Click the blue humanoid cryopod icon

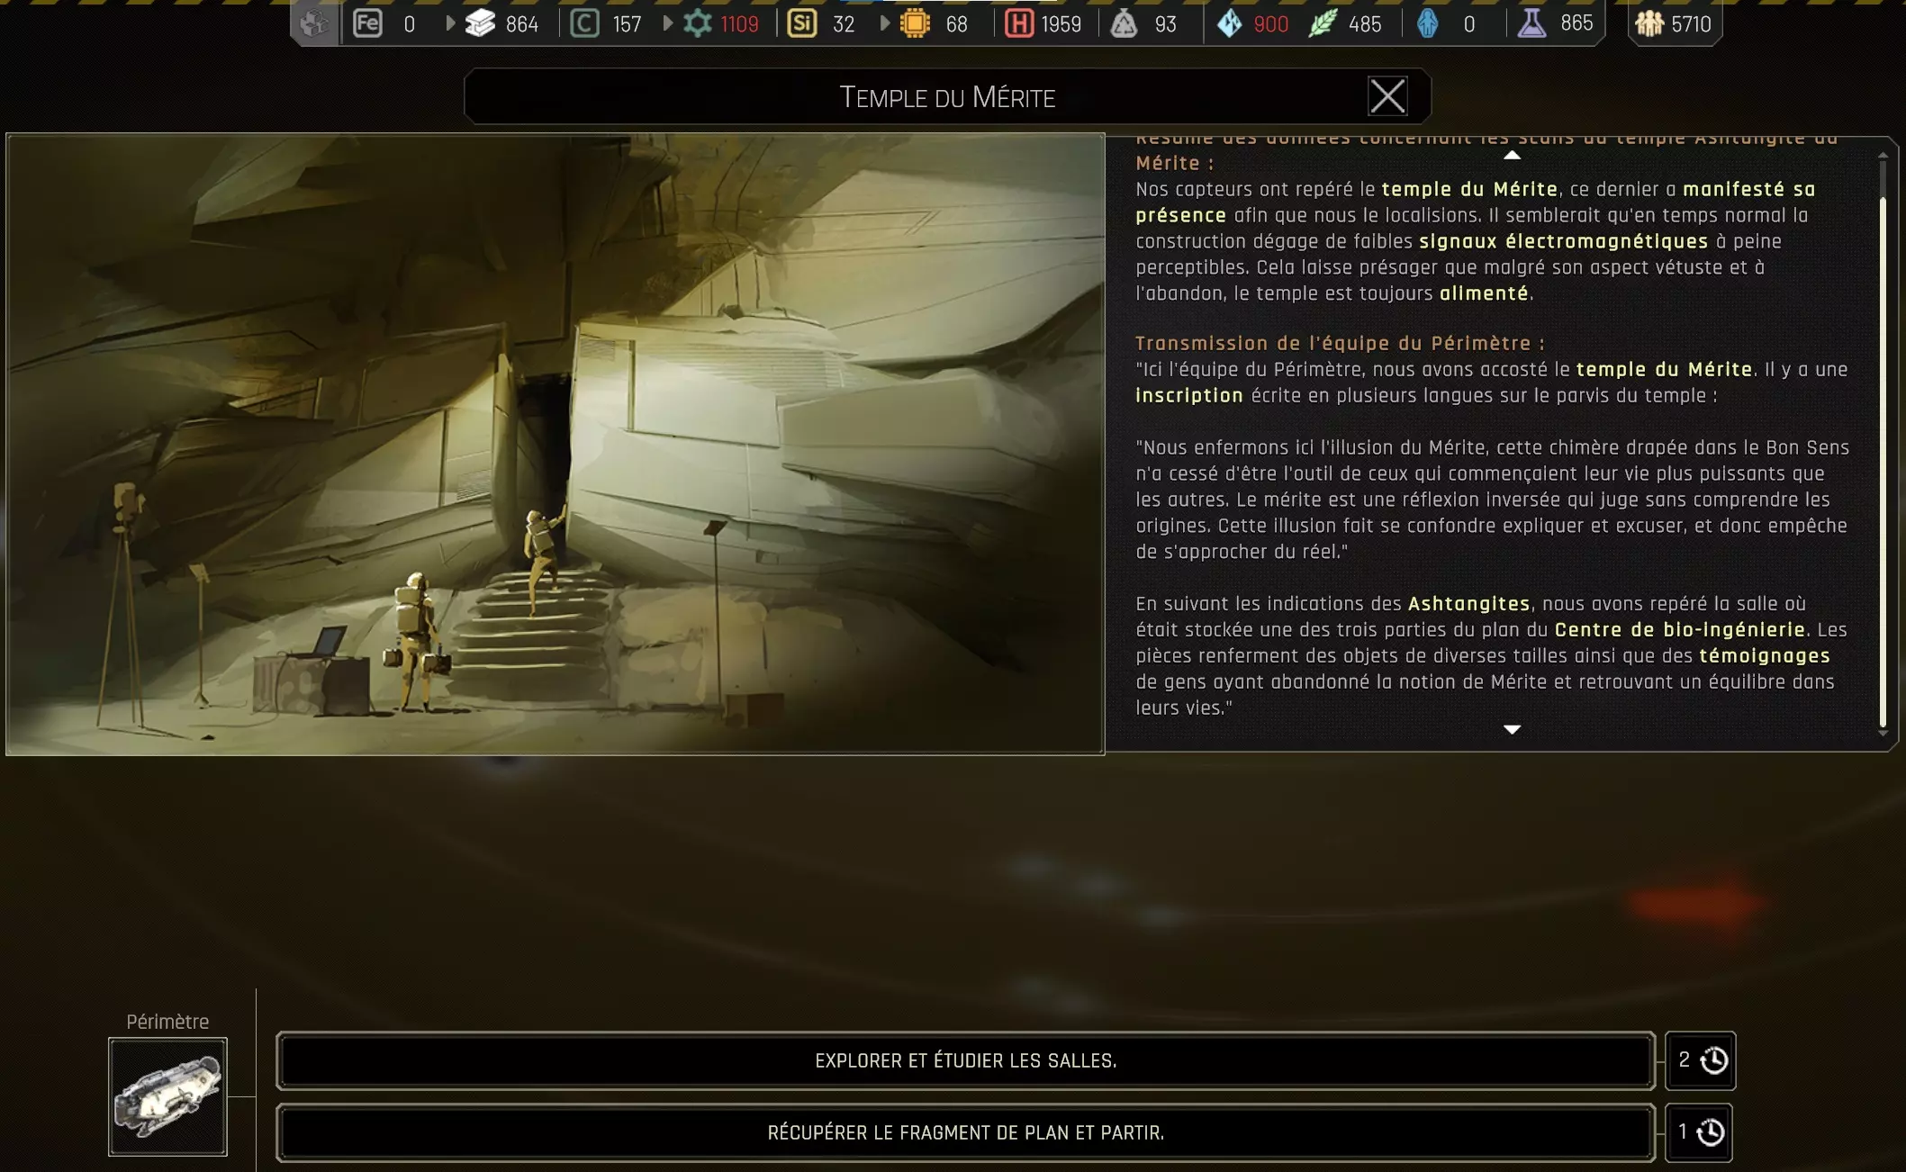click(x=1428, y=23)
